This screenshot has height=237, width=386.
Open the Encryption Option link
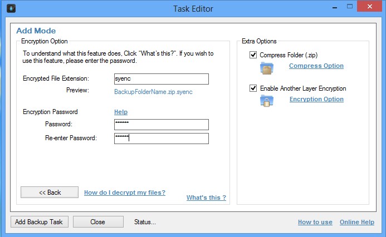click(x=316, y=99)
